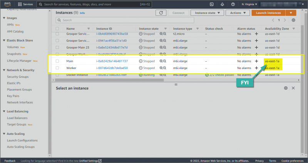Open the N. Virginia region selector
Viewport: 308px width, 163px height.
coord(249,4)
